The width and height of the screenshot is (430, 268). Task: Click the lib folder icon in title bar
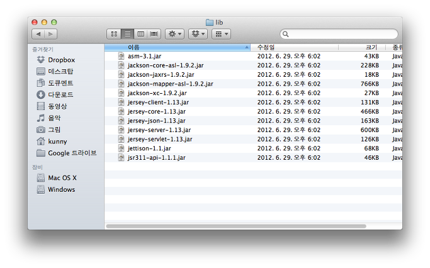tap(210, 22)
